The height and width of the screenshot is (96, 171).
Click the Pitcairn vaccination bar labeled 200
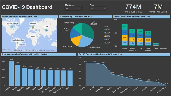coord(37,78)
